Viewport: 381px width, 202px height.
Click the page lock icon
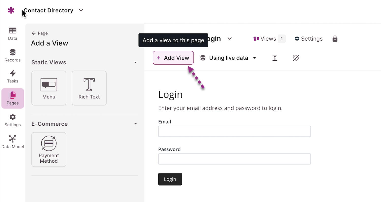coord(335,39)
